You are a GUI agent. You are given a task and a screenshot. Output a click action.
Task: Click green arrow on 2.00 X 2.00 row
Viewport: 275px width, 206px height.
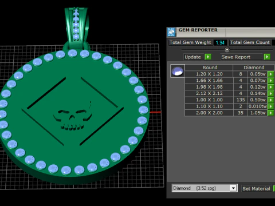click(x=270, y=113)
